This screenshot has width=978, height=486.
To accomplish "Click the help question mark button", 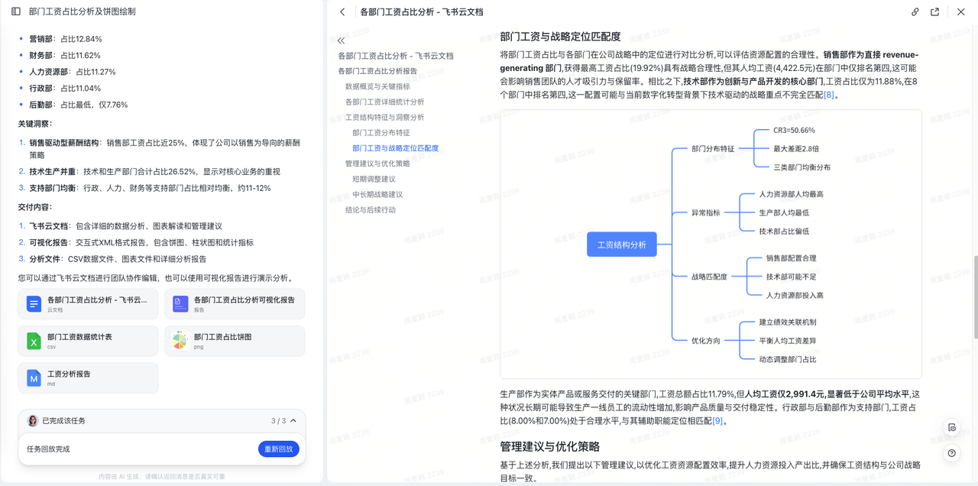I will click(x=951, y=453).
